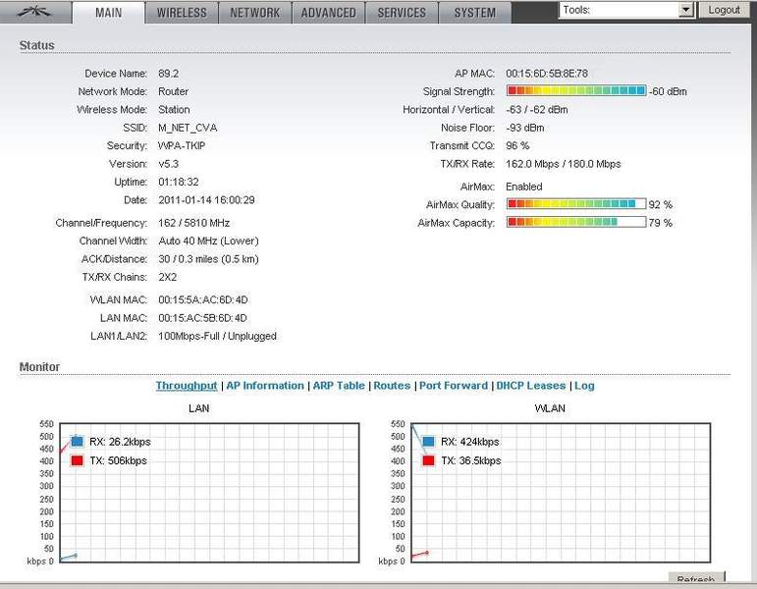Select the WLAN MAC 00:15:5A:AC:6D:4D
Image resolution: width=757 pixels, height=589 pixels.
[203, 299]
